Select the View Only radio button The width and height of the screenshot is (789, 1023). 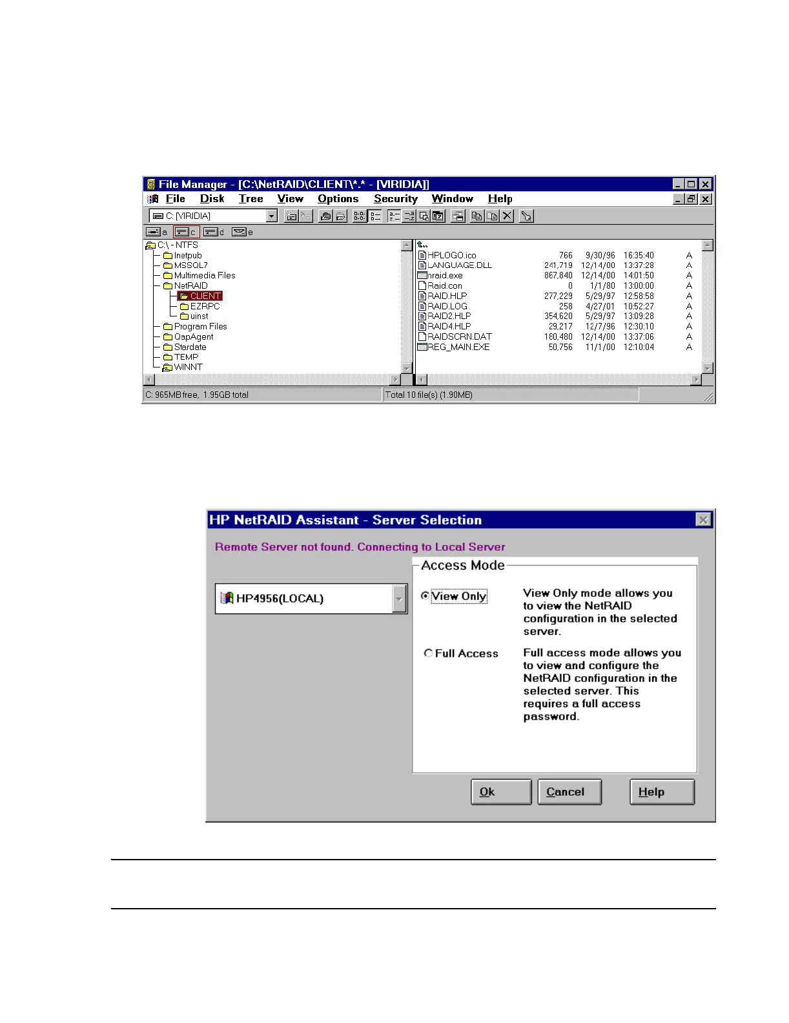pyautogui.click(x=425, y=596)
